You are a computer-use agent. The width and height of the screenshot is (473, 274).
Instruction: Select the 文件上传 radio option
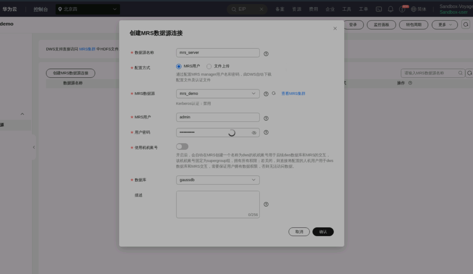click(x=209, y=66)
